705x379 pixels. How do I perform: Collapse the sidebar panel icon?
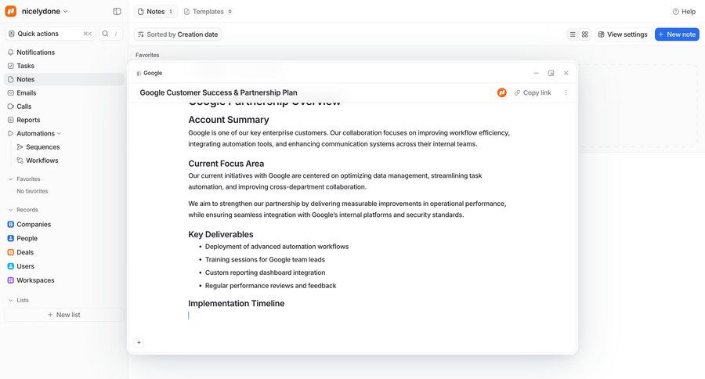coord(117,12)
